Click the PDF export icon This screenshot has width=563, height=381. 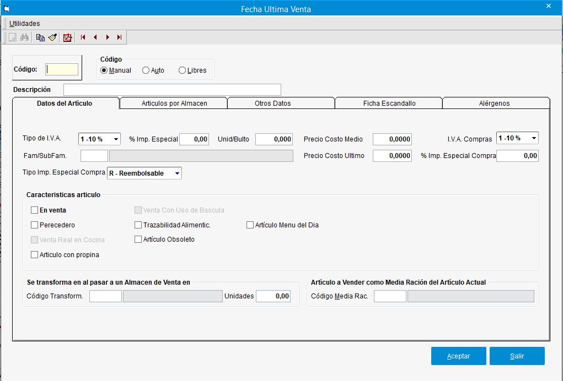tap(67, 37)
